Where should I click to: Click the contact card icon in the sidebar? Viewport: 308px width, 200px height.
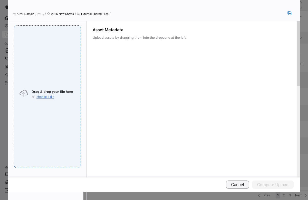[7, 66]
